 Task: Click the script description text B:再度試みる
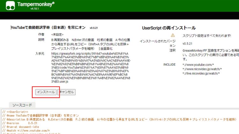(x=91, y=44)
